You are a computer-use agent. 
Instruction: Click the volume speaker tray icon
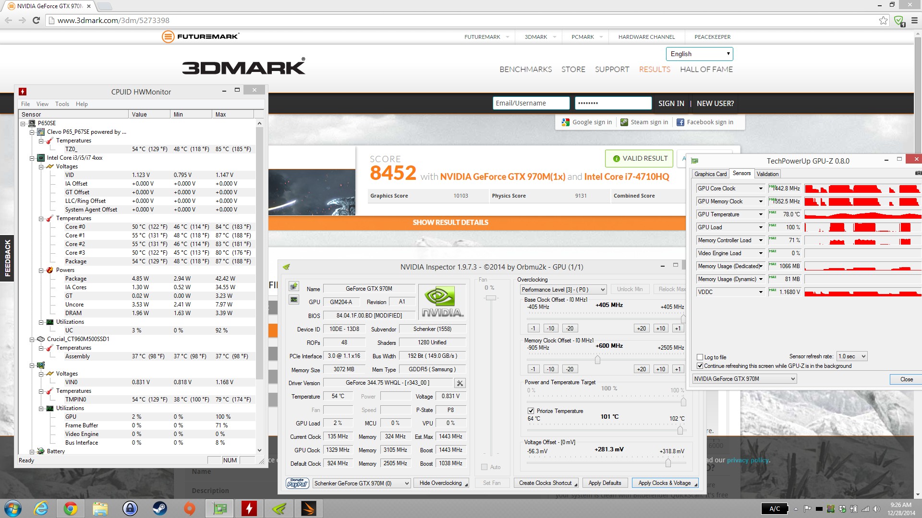876,509
